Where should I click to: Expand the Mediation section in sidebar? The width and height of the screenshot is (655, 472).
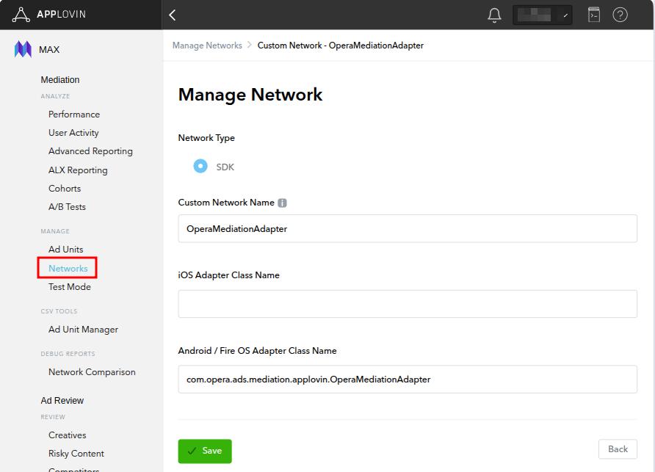(x=60, y=79)
